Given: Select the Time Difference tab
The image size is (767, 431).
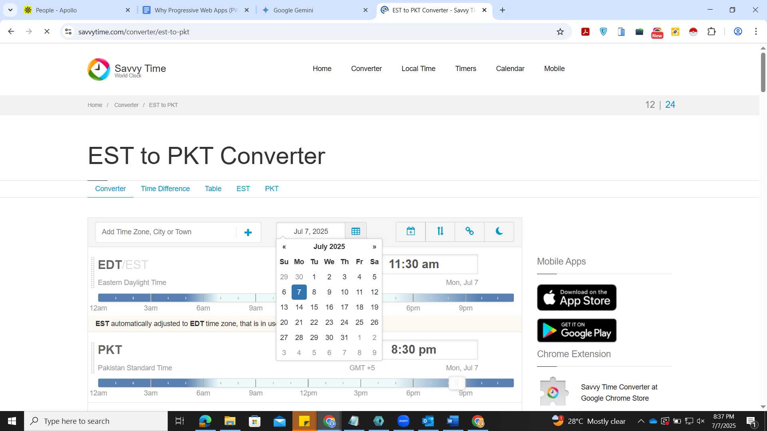Looking at the screenshot, I should pyautogui.click(x=165, y=189).
